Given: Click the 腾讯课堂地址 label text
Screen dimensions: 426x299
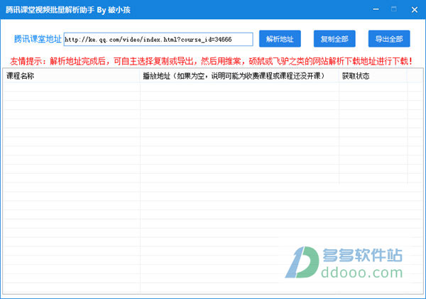Looking at the screenshot, I should pyautogui.click(x=38, y=39).
